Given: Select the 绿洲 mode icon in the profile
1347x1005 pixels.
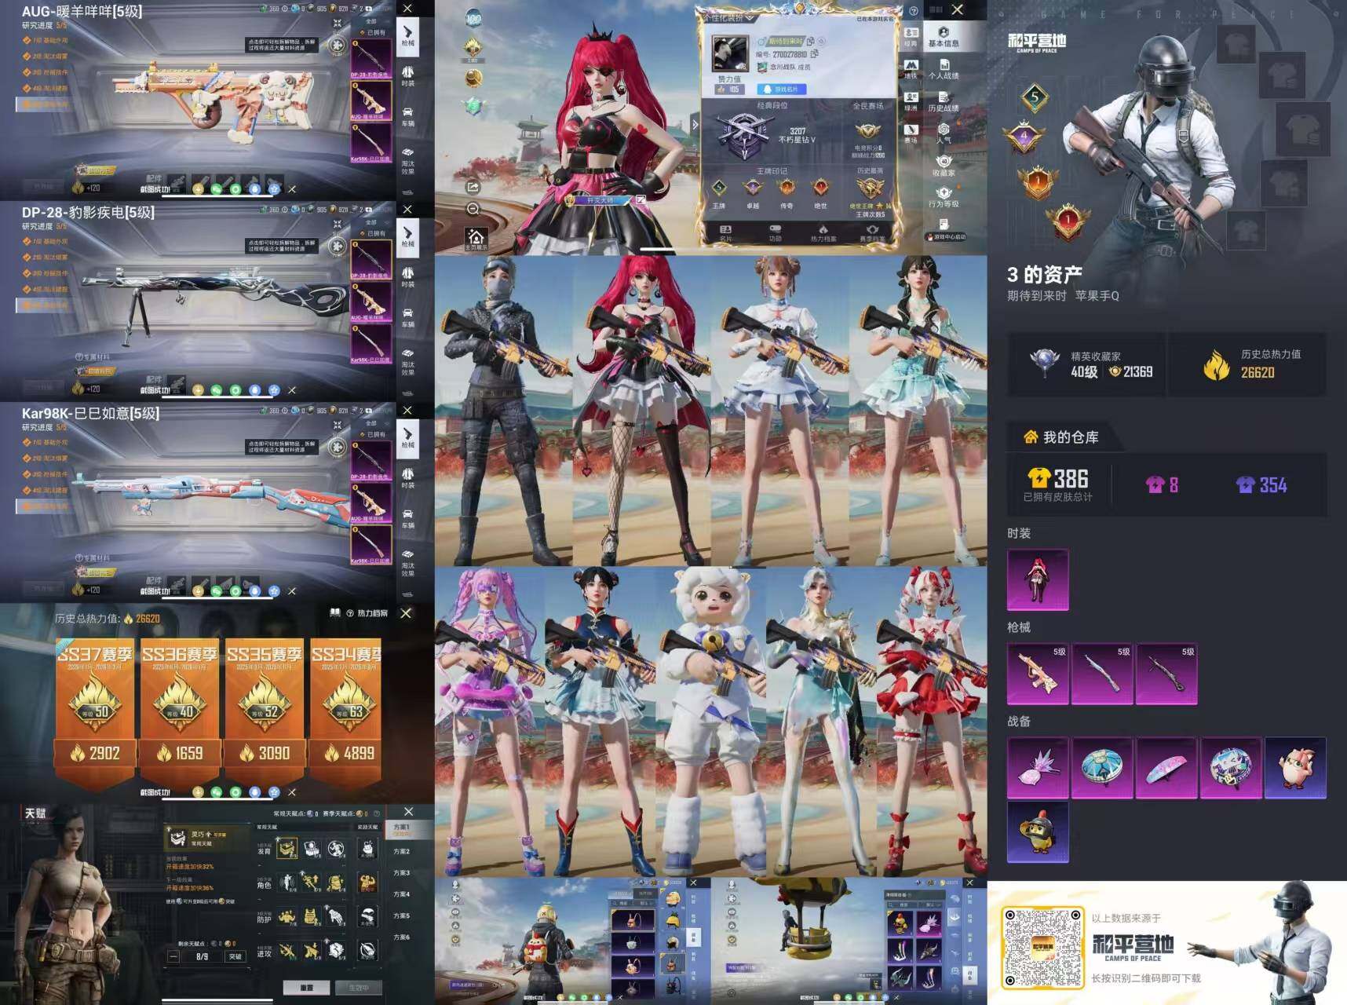Looking at the screenshot, I should point(911,101).
